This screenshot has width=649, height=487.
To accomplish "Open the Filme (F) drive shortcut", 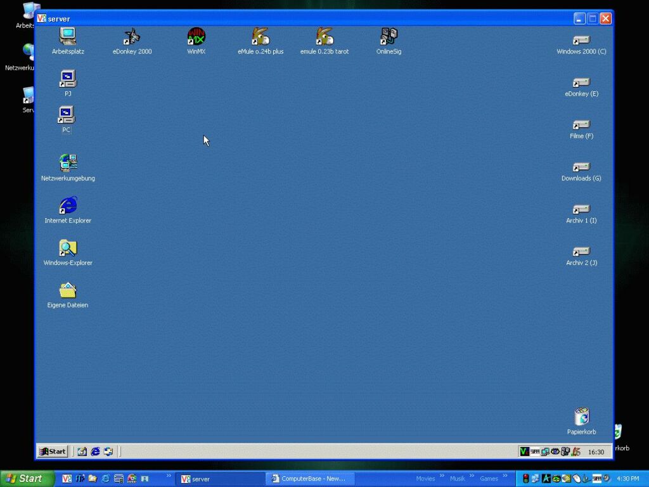I will click(581, 129).
